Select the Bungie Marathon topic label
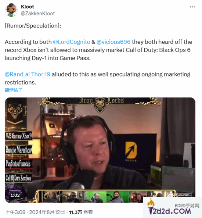The width and height of the screenshot is (202, 218). pos(19,150)
